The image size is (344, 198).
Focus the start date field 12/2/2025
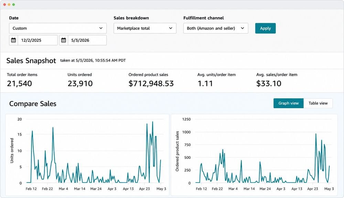tap(37, 40)
